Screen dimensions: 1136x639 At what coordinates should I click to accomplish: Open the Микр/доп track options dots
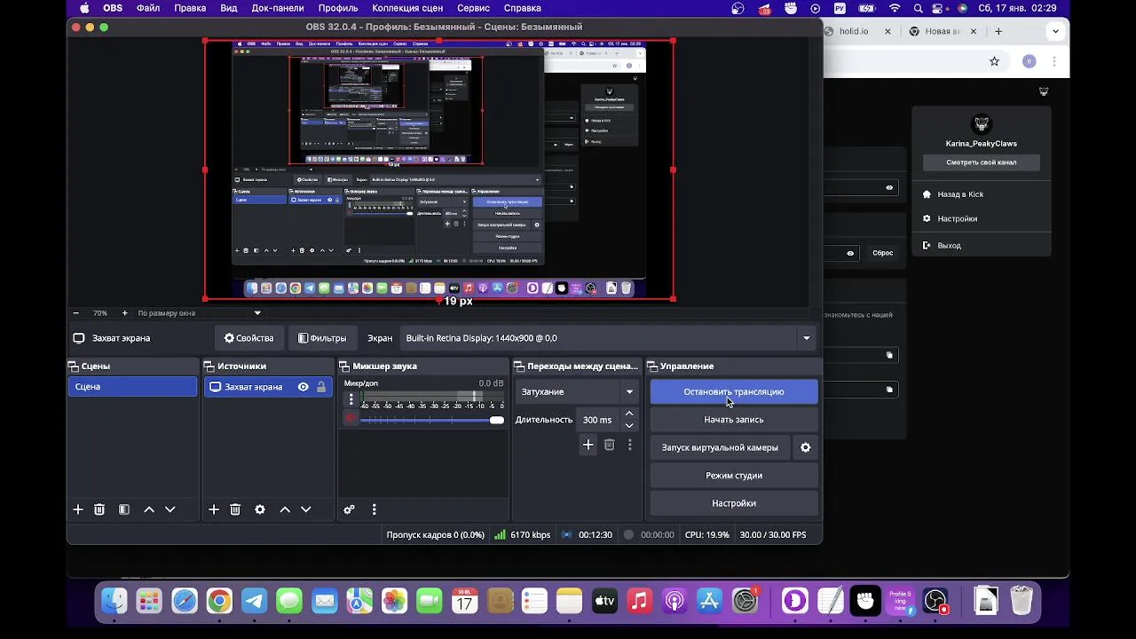point(351,399)
